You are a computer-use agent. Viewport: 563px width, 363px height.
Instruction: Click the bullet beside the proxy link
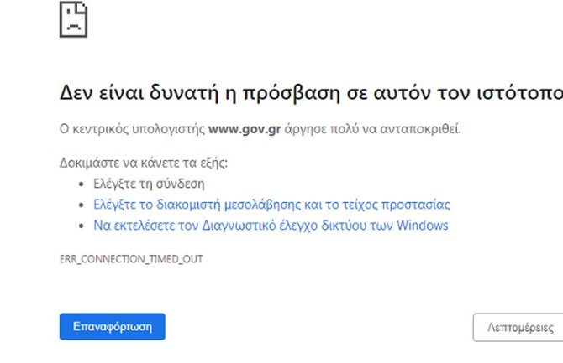[82, 205]
